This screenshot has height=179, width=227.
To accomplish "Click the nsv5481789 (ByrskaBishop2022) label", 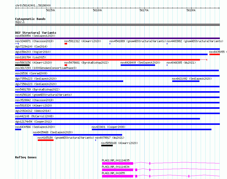I will [x=37, y=89].
